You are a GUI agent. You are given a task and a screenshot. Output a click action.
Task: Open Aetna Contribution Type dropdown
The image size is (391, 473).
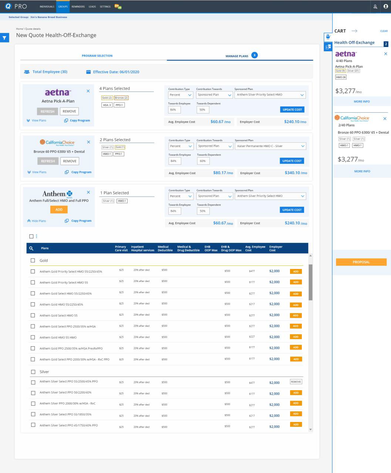tap(181, 95)
